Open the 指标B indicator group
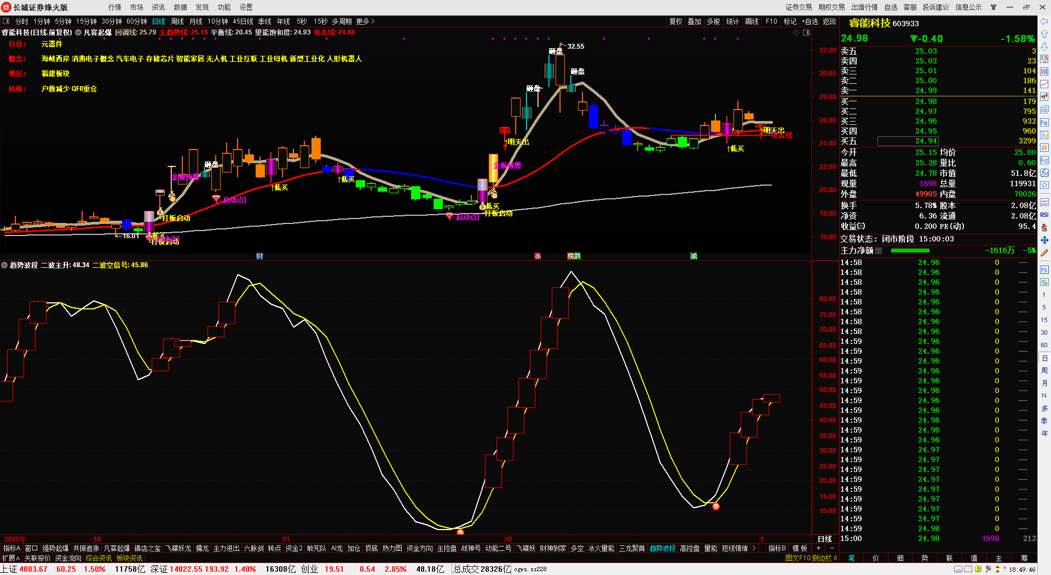 [x=777, y=548]
